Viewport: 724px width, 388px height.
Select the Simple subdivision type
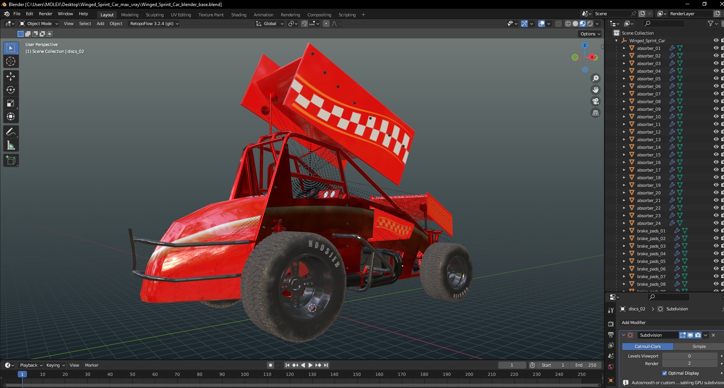tap(698, 347)
